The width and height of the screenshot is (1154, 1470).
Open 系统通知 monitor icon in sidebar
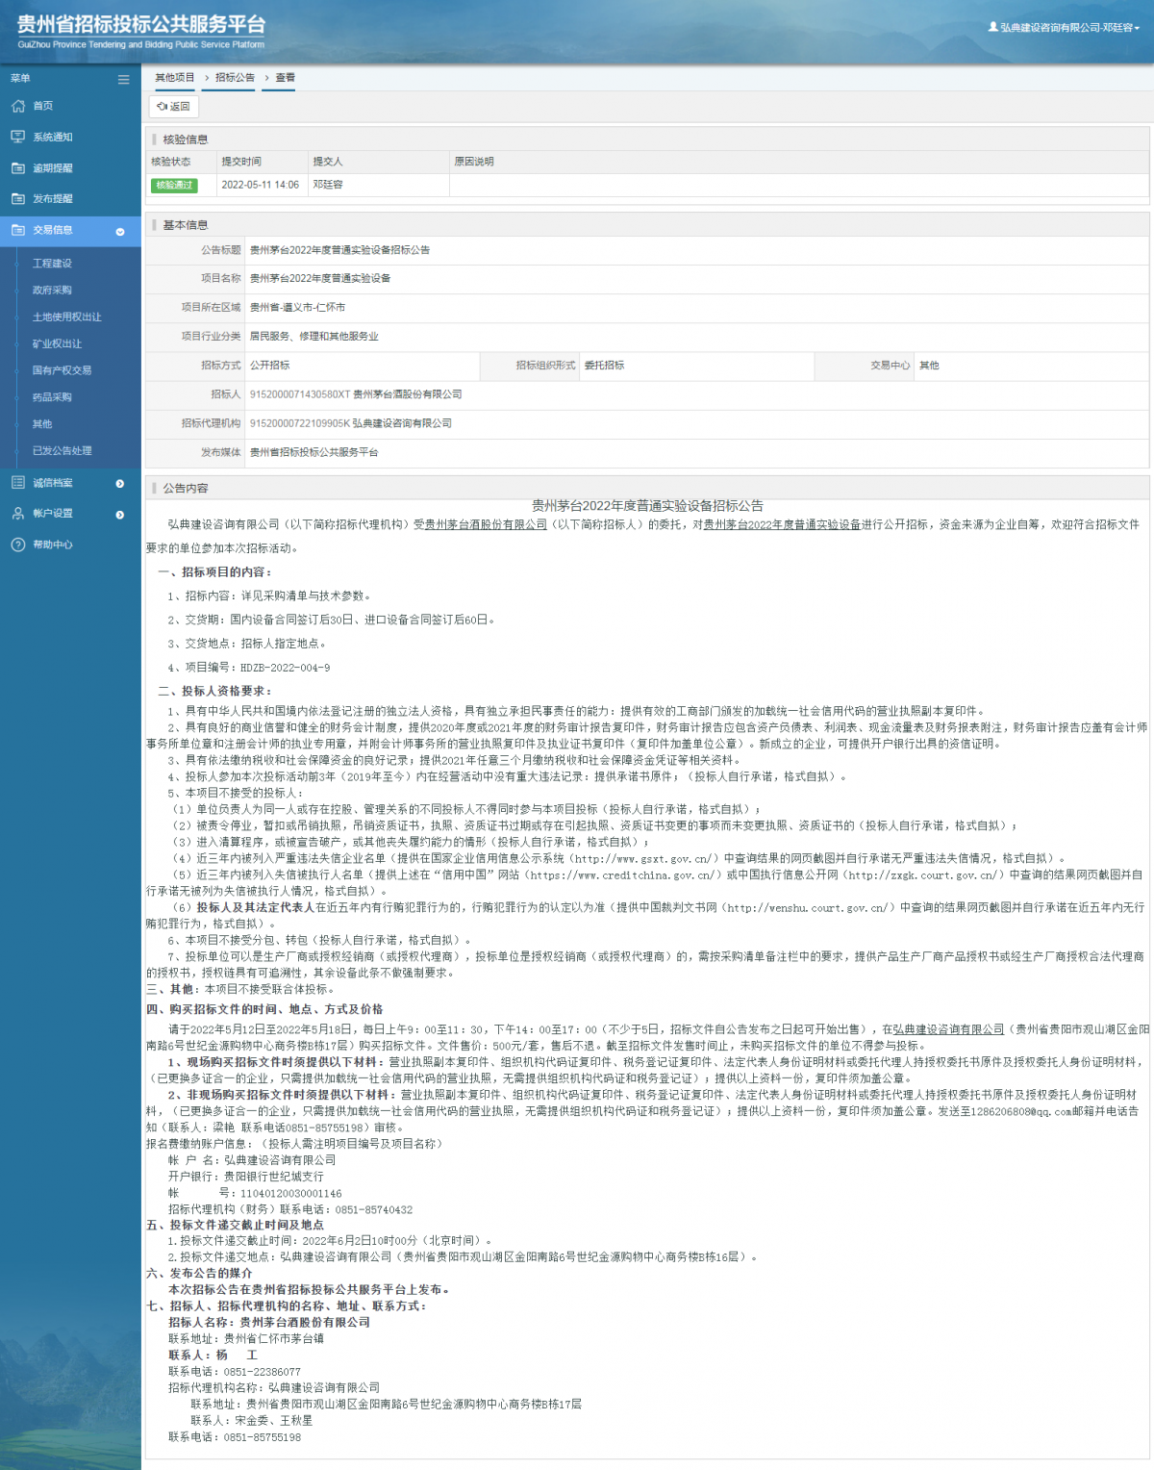pos(18,137)
